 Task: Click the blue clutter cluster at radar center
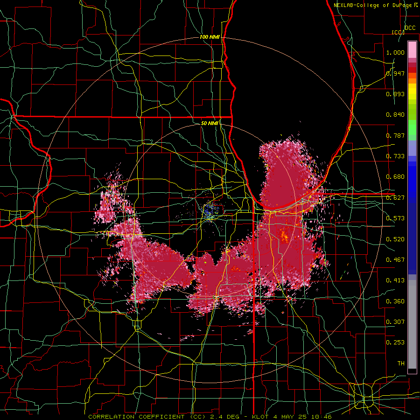(x=210, y=211)
